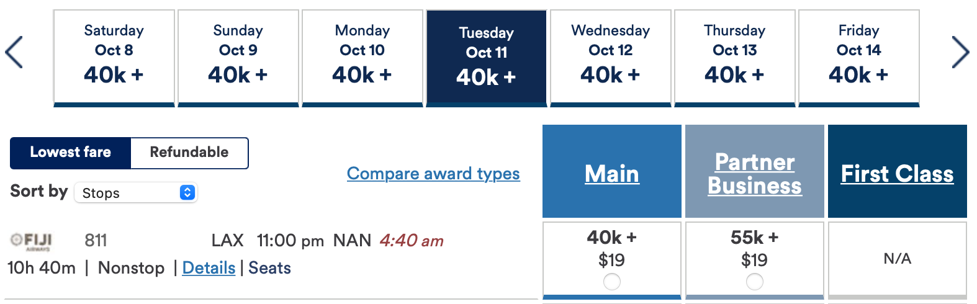Click the Main cabin column header
Image resolution: width=977 pixels, height=304 pixels.
[x=612, y=174]
